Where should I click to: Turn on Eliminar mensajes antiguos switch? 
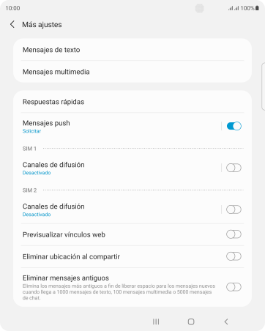tap(234, 287)
